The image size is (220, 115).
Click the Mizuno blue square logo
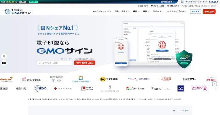coord(180,88)
